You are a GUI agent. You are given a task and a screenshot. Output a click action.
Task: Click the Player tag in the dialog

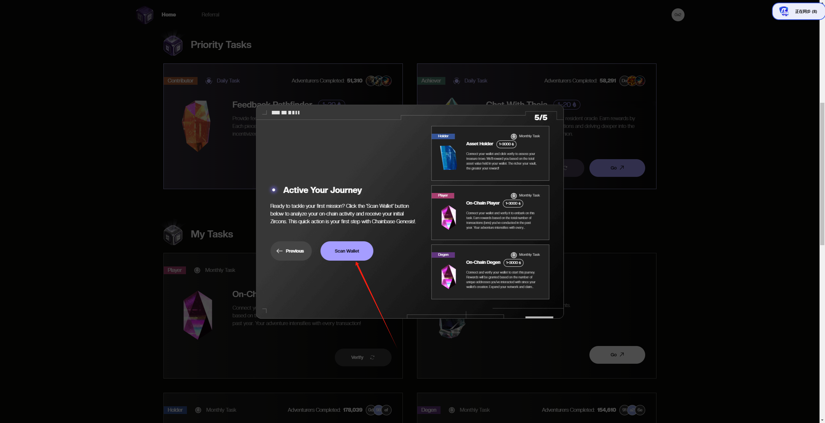click(443, 195)
